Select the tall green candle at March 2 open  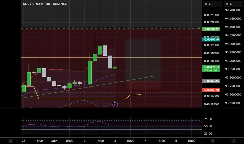pos(90,72)
